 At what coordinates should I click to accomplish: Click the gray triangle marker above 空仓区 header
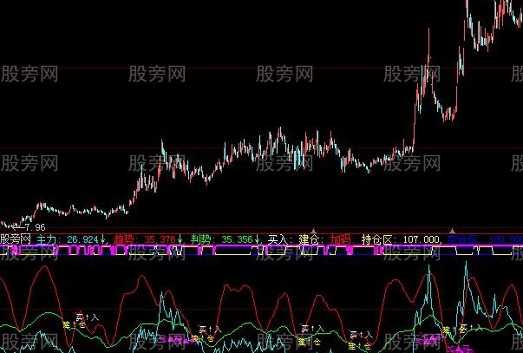(452, 231)
